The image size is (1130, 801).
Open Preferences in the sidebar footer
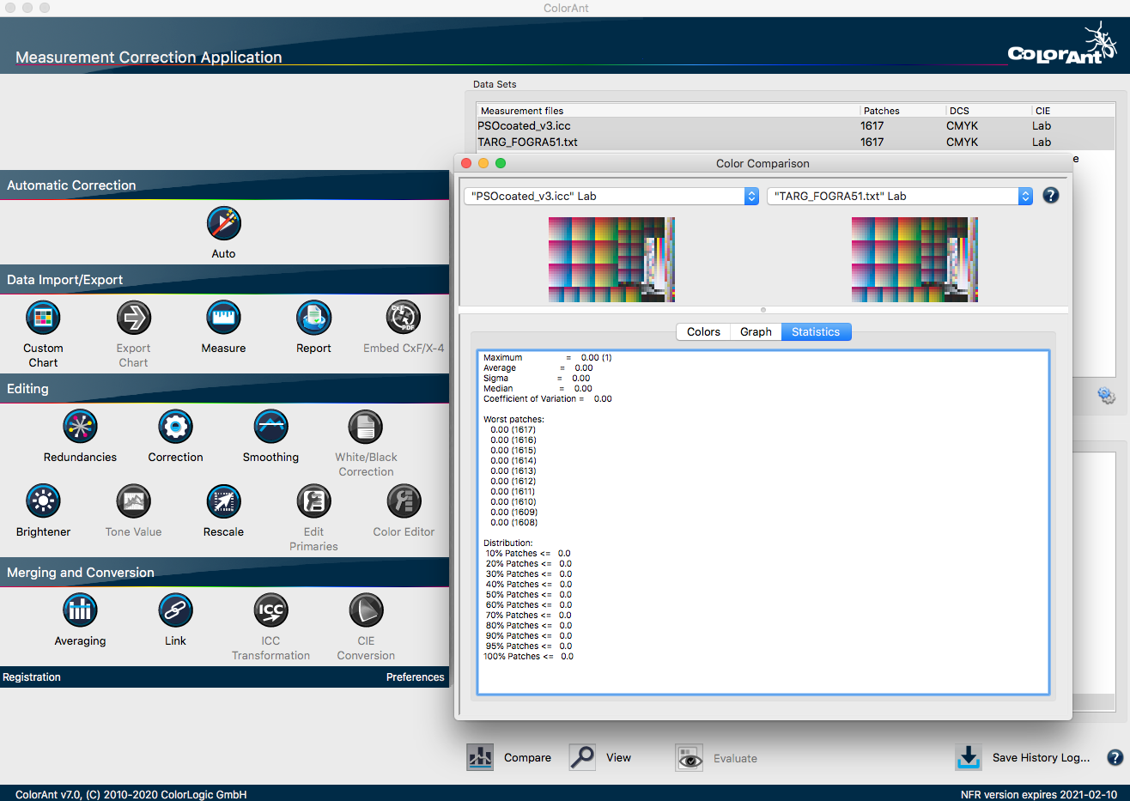point(415,677)
